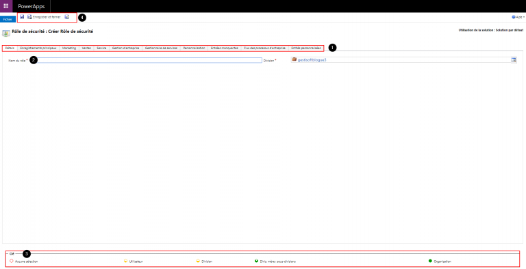Click the Division lookup icon
The height and width of the screenshot is (269, 526).
(513, 60)
